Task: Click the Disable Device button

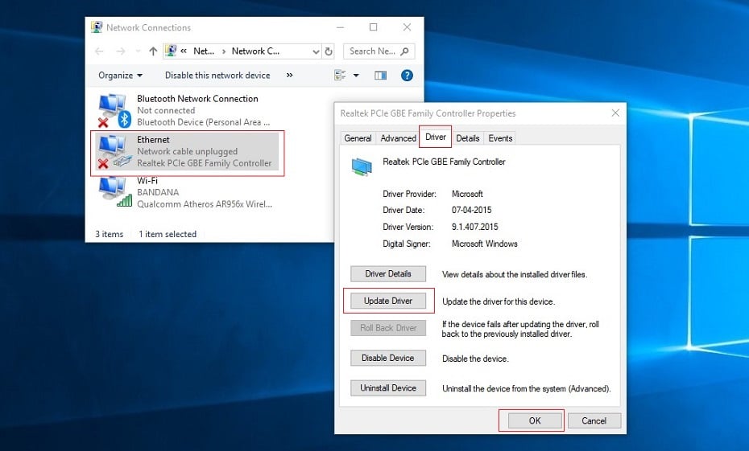Action: tap(388, 358)
